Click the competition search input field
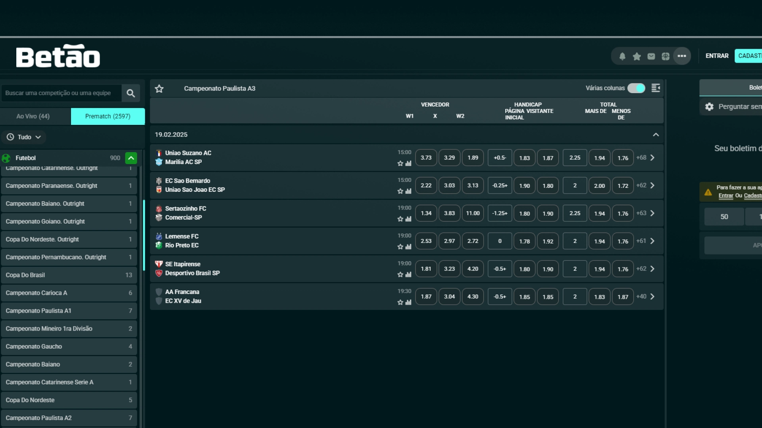This screenshot has height=428, width=762. coord(61,93)
